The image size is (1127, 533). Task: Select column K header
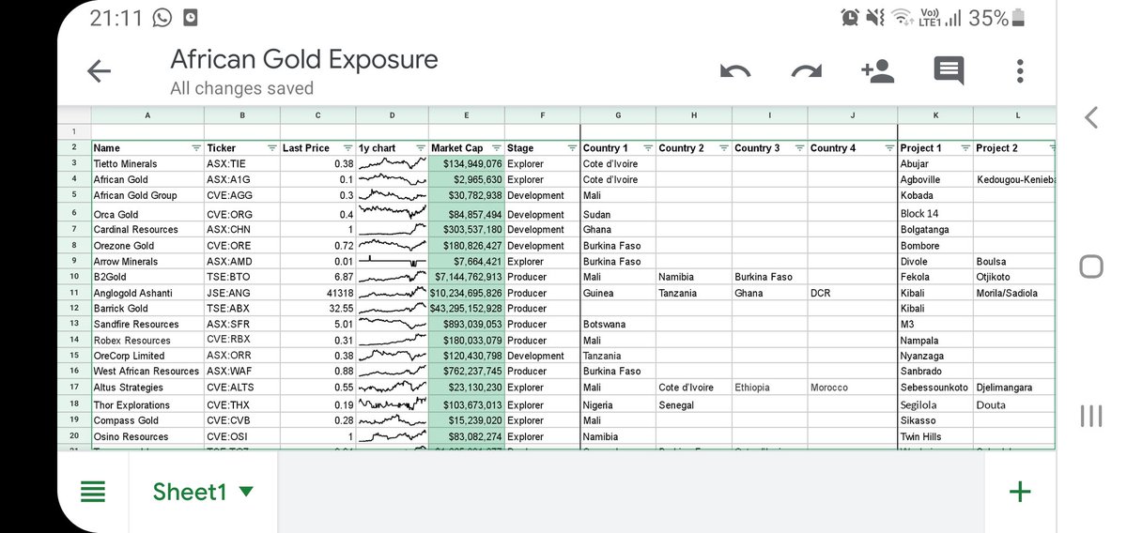(x=935, y=115)
